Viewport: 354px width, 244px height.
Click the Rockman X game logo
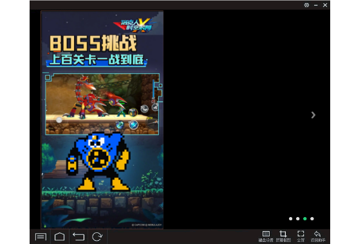pos(135,25)
